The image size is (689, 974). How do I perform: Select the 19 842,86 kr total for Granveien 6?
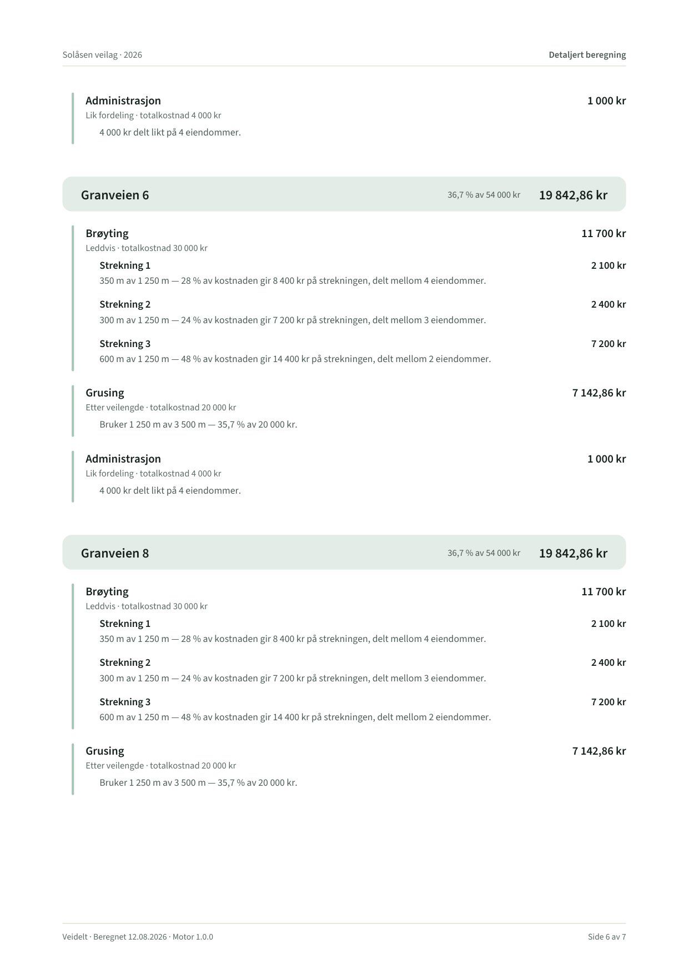pyautogui.click(x=573, y=195)
